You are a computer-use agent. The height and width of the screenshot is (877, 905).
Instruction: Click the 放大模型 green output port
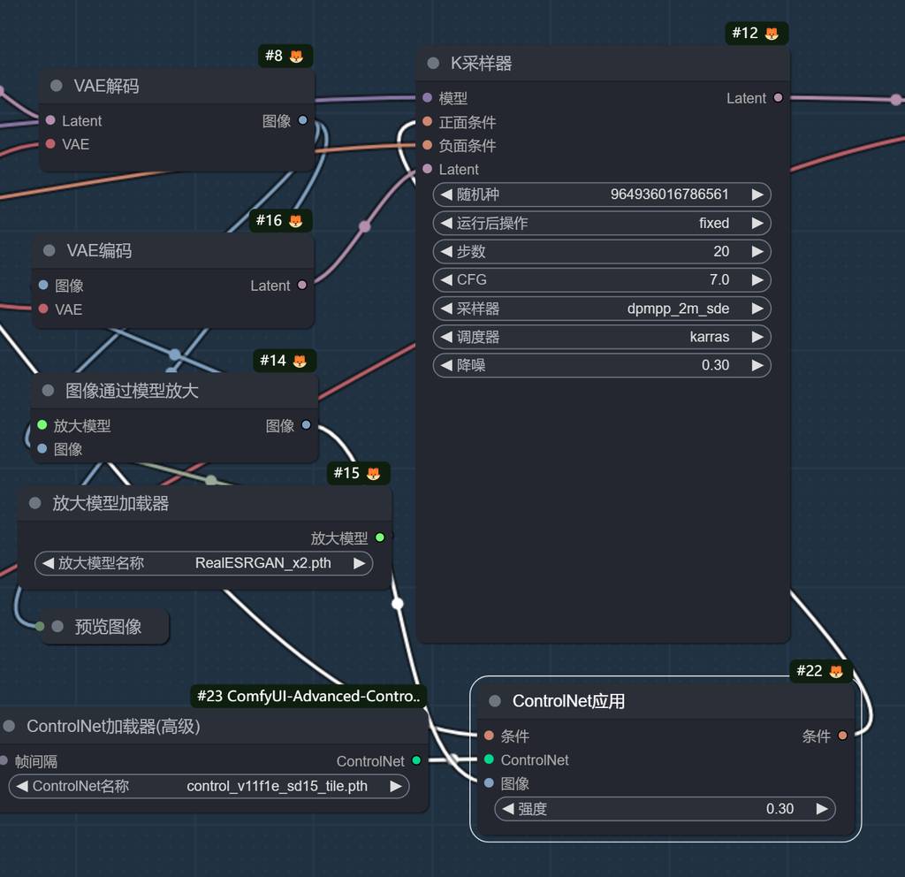(x=380, y=538)
